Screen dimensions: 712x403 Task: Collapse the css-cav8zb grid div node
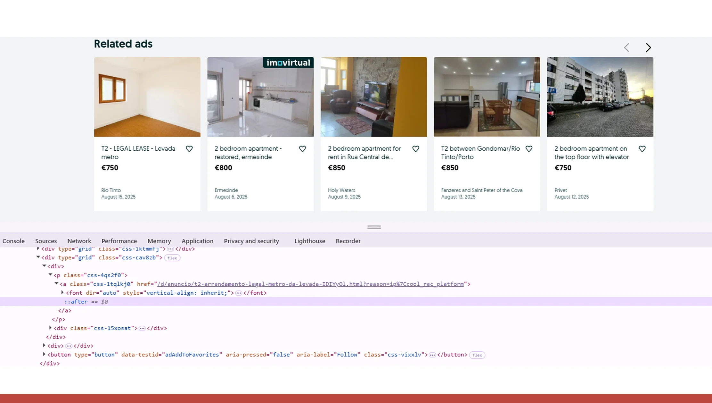tap(38, 257)
